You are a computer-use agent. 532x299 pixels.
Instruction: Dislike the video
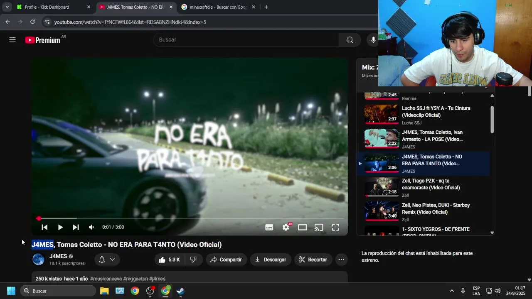[x=193, y=260]
